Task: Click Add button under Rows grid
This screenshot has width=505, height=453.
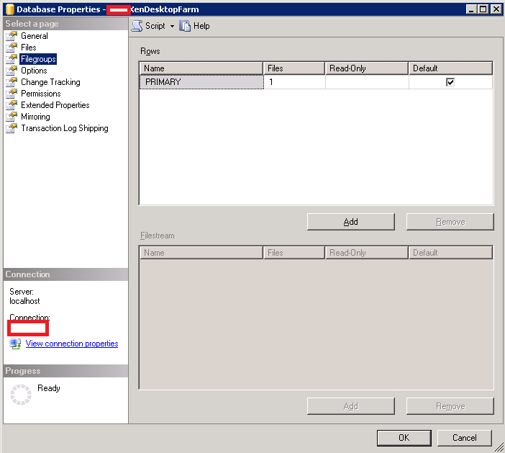Action: coord(351,222)
